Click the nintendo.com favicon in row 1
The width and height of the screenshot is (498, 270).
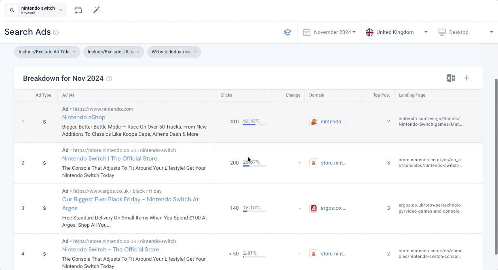pos(314,122)
